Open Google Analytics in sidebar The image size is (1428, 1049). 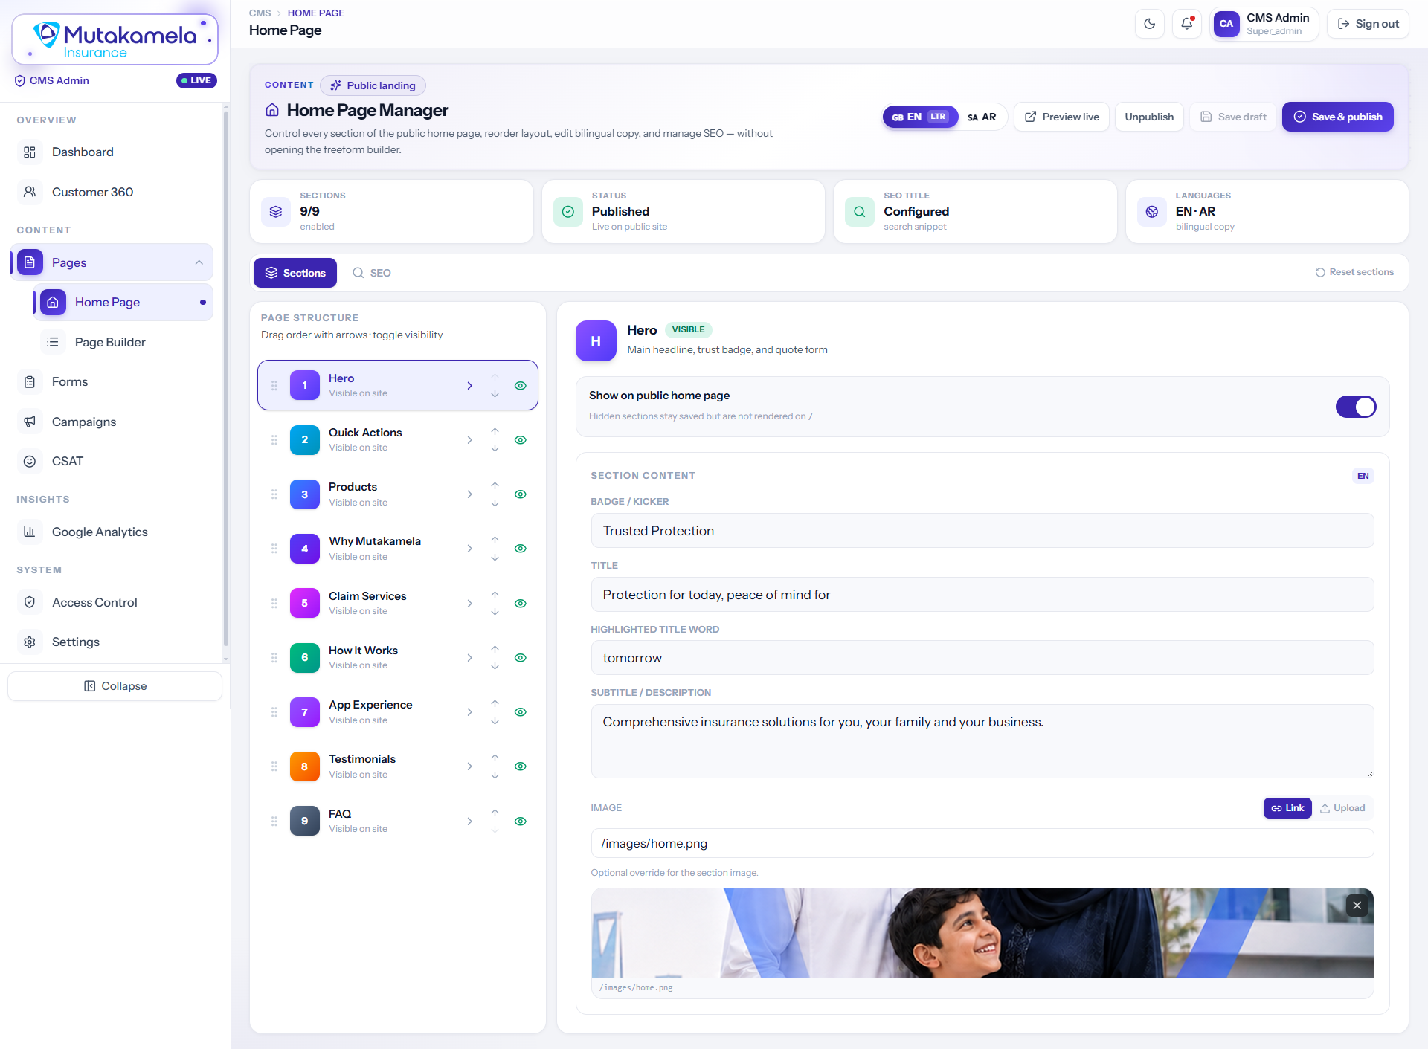(x=112, y=532)
